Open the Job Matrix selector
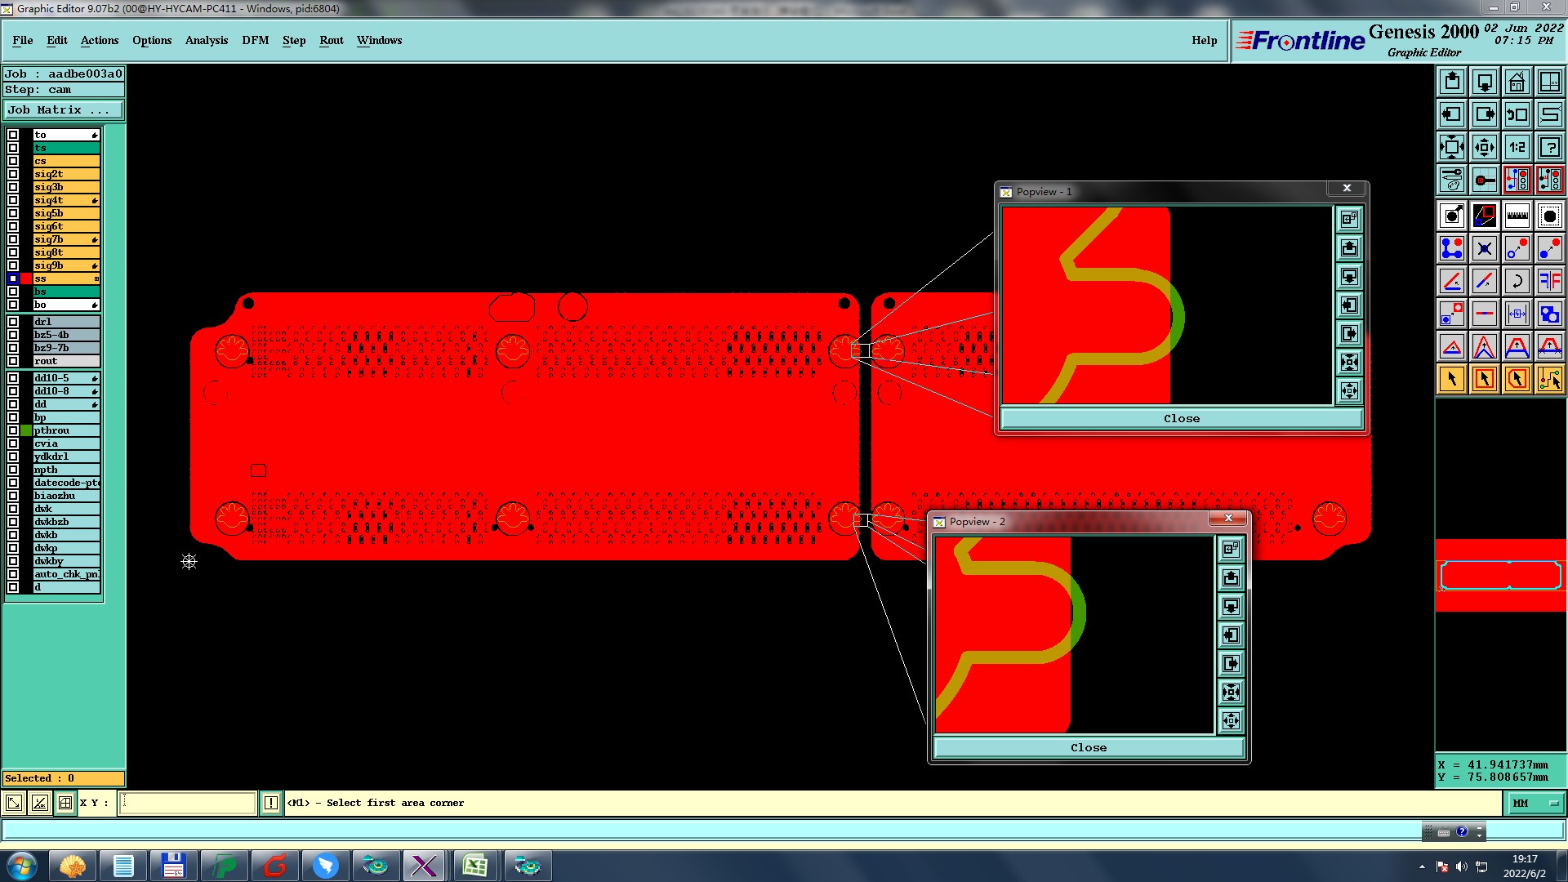The image size is (1568, 882). tap(64, 110)
